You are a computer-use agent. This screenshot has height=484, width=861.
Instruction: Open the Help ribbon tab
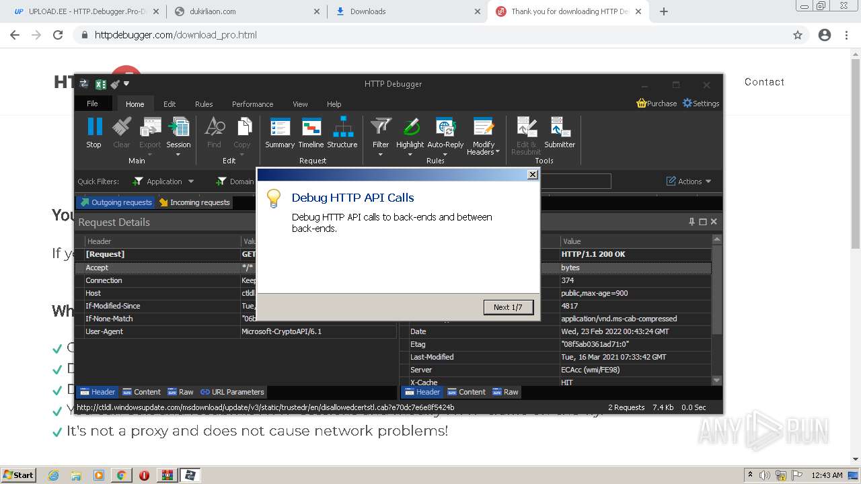click(334, 104)
